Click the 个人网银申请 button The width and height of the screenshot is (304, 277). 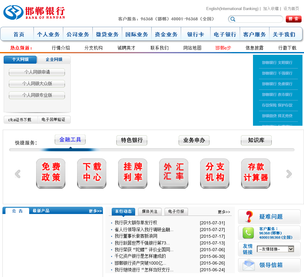tap(37, 72)
